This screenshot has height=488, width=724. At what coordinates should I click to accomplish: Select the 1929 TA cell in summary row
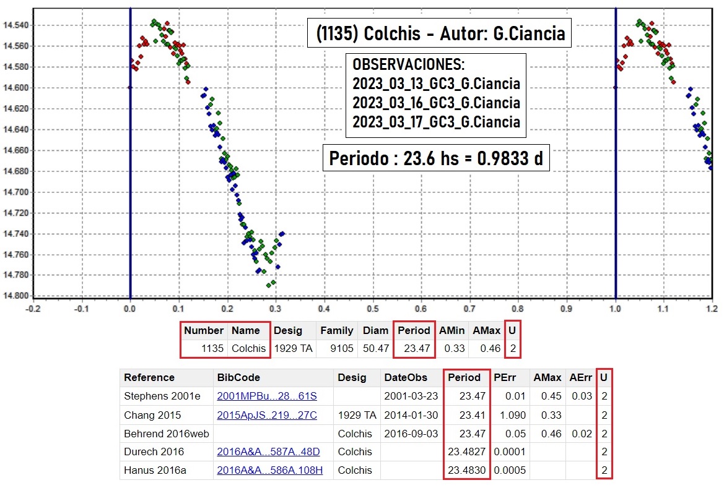click(293, 348)
